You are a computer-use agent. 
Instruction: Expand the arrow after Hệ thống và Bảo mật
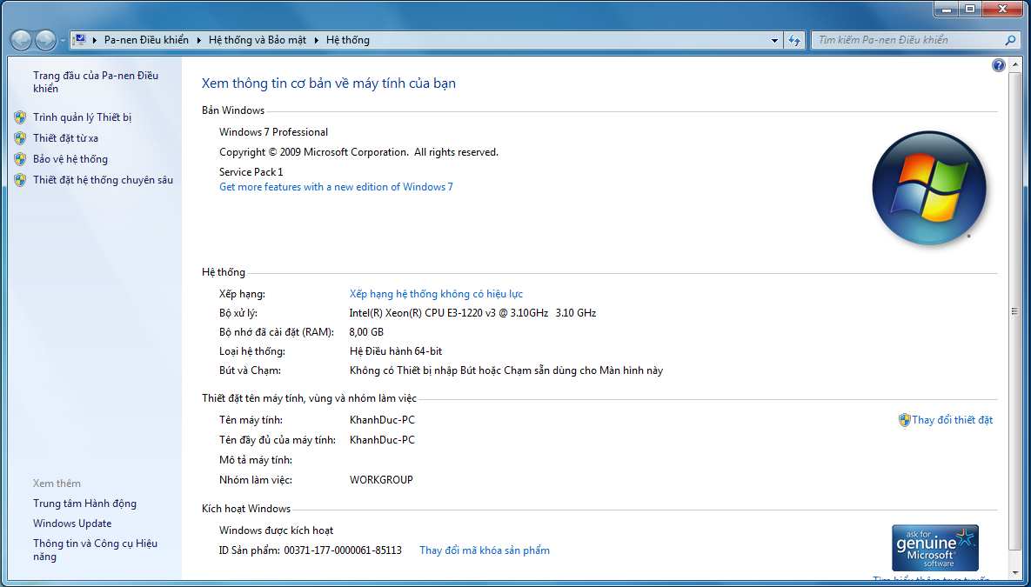[316, 40]
